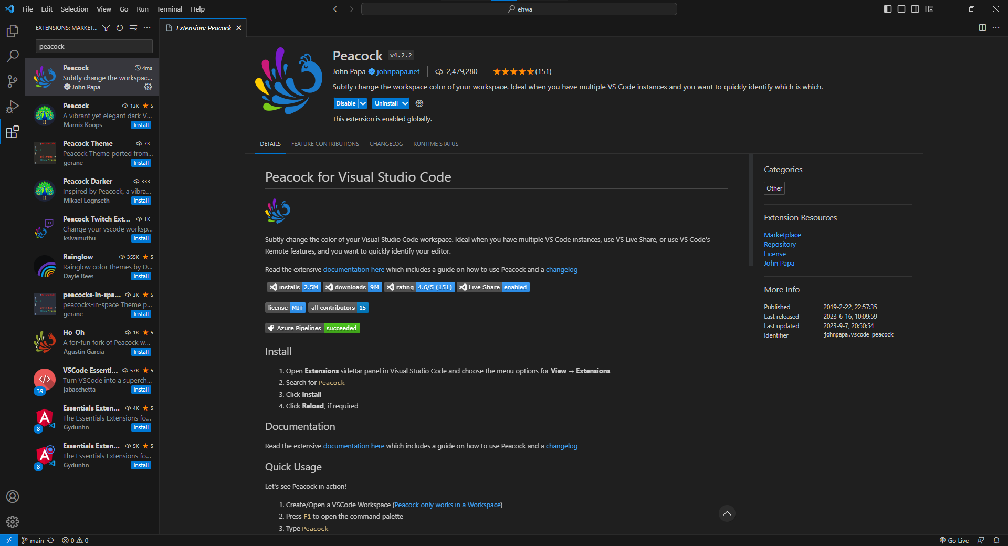Click the main branch status item
Screen dimensions: 1008x546
click(x=33, y=540)
